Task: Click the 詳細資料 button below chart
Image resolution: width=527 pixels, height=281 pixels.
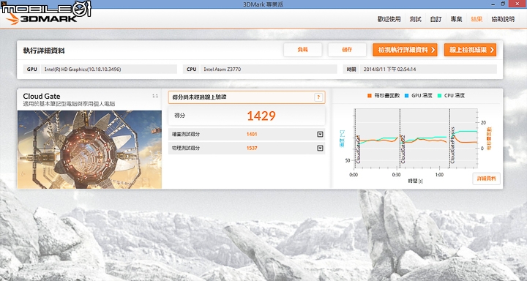Action: point(486,179)
